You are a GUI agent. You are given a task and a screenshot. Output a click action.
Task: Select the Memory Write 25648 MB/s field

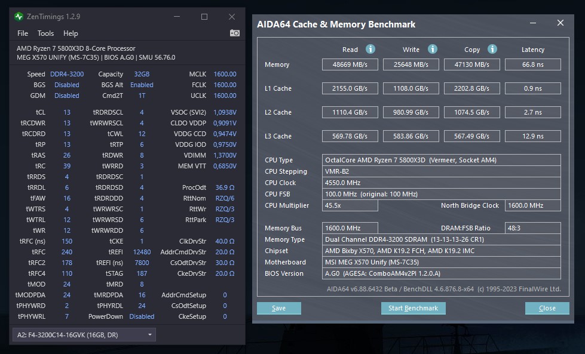[x=411, y=64]
